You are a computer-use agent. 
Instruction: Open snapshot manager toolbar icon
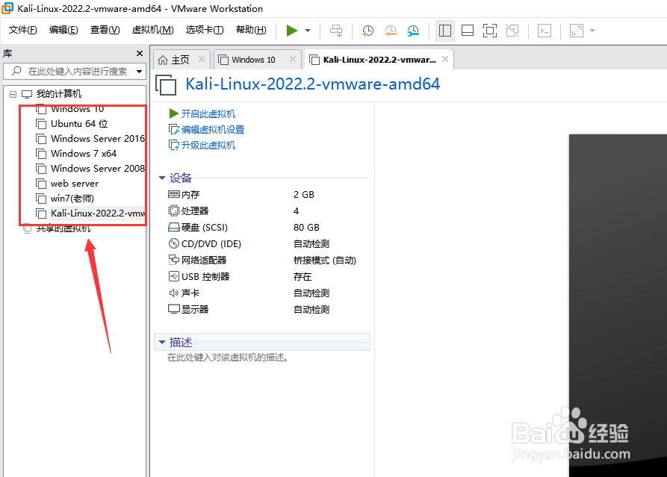(413, 31)
